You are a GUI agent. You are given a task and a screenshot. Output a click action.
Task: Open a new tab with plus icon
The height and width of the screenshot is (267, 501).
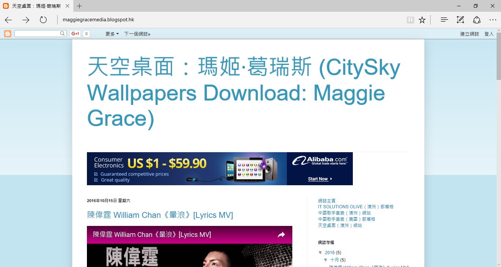[x=80, y=6]
